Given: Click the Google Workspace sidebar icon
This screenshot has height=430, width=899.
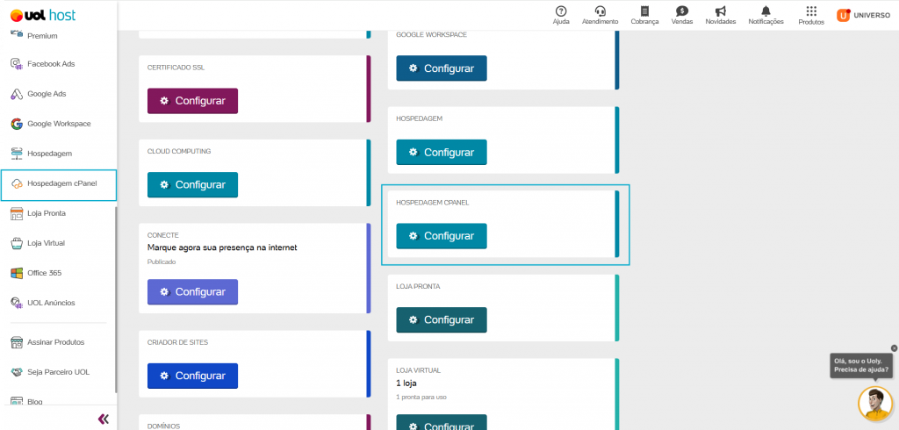Looking at the screenshot, I should (x=17, y=123).
